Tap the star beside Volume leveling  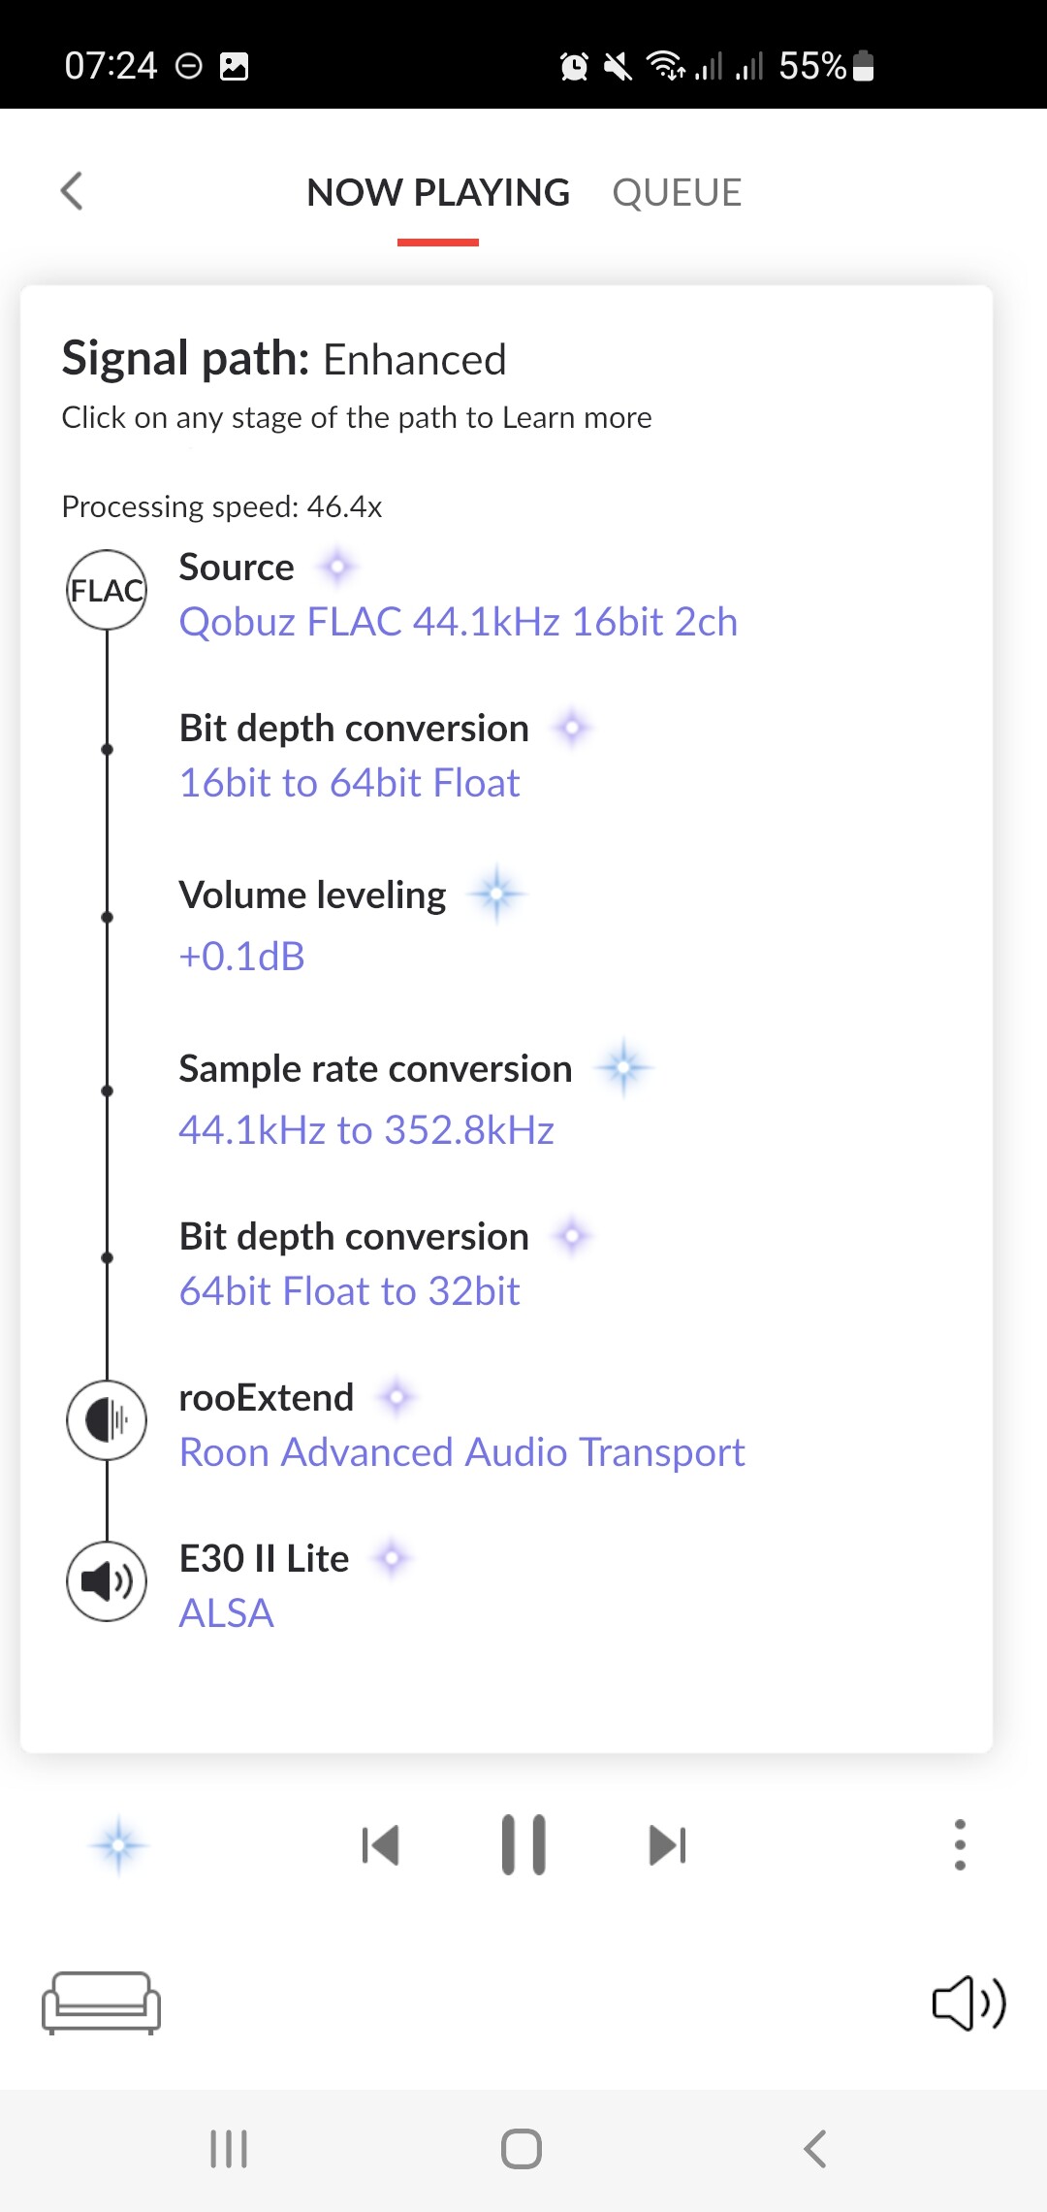click(496, 894)
